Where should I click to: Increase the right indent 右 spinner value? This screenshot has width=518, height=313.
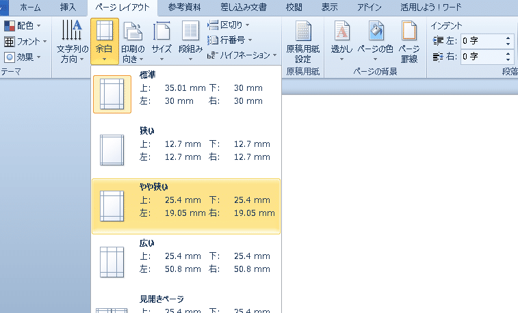(508, 53)
